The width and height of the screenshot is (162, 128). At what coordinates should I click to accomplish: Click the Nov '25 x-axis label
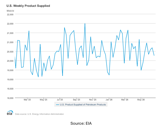pos(93,100)
